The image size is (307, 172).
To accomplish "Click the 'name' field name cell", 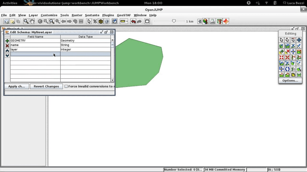I will click(x=35, y=45).
